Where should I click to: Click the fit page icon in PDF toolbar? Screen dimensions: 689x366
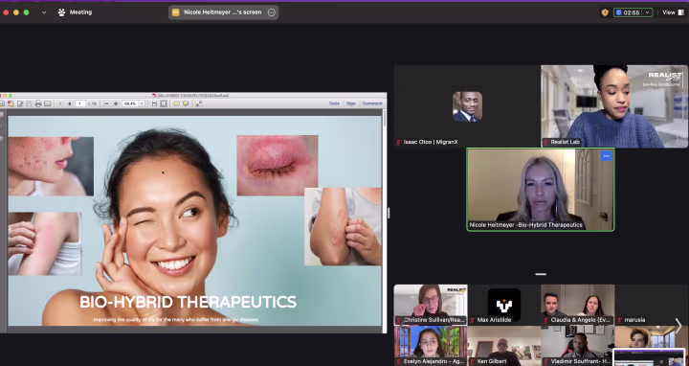point(164,103)
